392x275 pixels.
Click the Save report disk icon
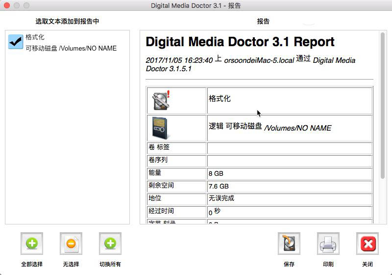click(x=289, y=244)
